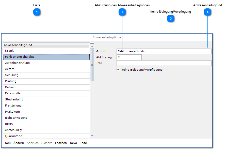Focus the Abkürzung input field
226x150 pixels.
tap(129, 57)
